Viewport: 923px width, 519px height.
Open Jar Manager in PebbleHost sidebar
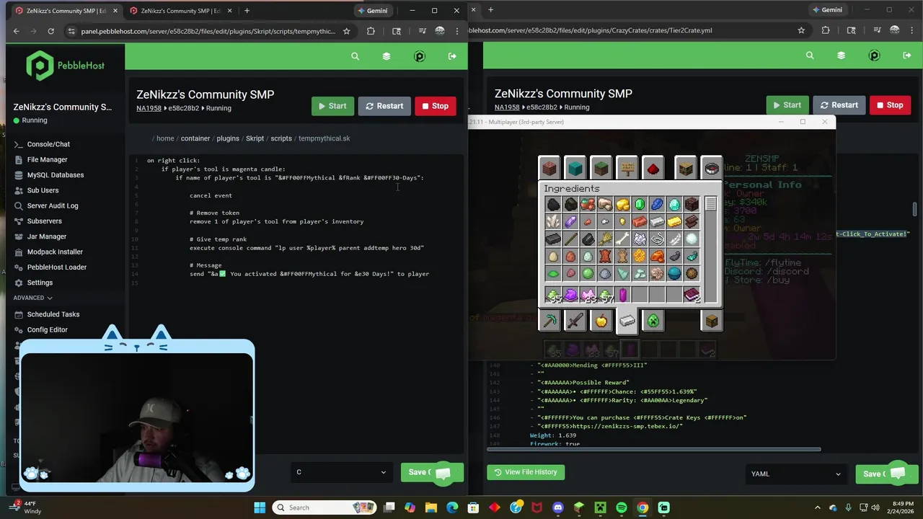point(46,236)
